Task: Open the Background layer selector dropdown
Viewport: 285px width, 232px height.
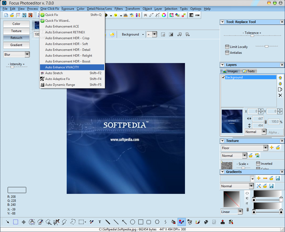Action: pyautogui.click(x=143, y=34)
